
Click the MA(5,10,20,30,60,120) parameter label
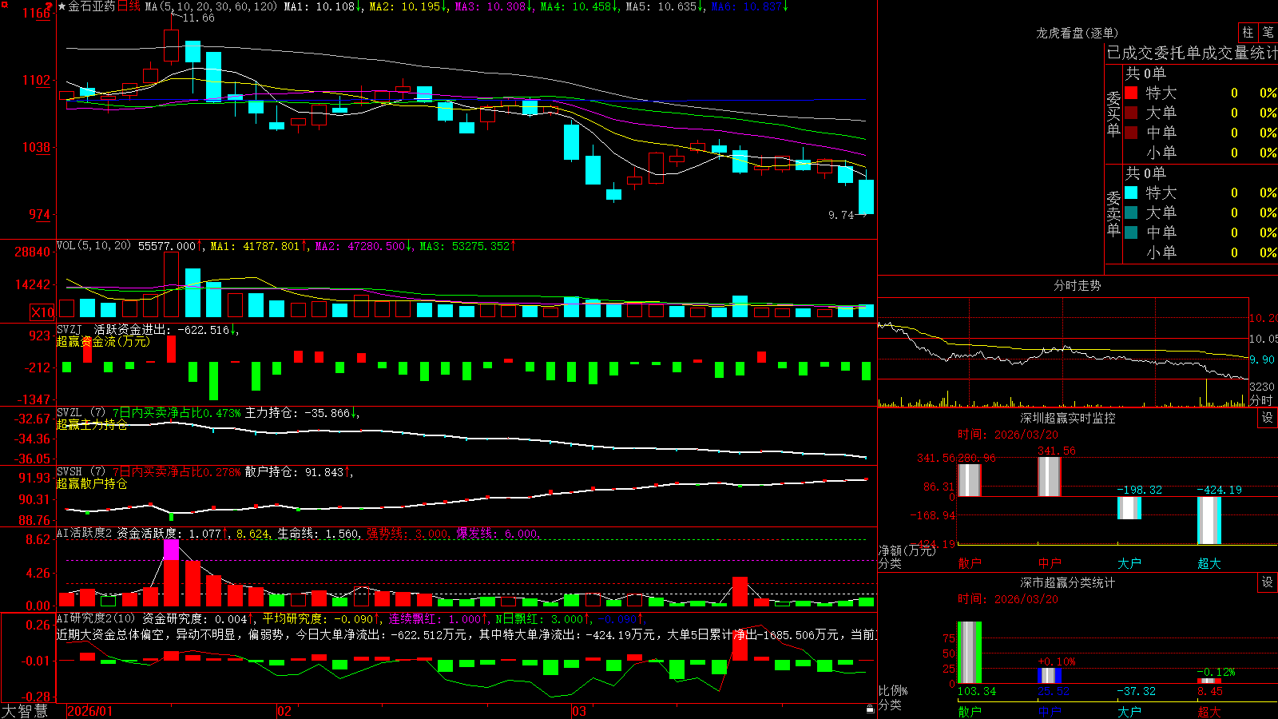pyautogui.click(x=211, y=6)
